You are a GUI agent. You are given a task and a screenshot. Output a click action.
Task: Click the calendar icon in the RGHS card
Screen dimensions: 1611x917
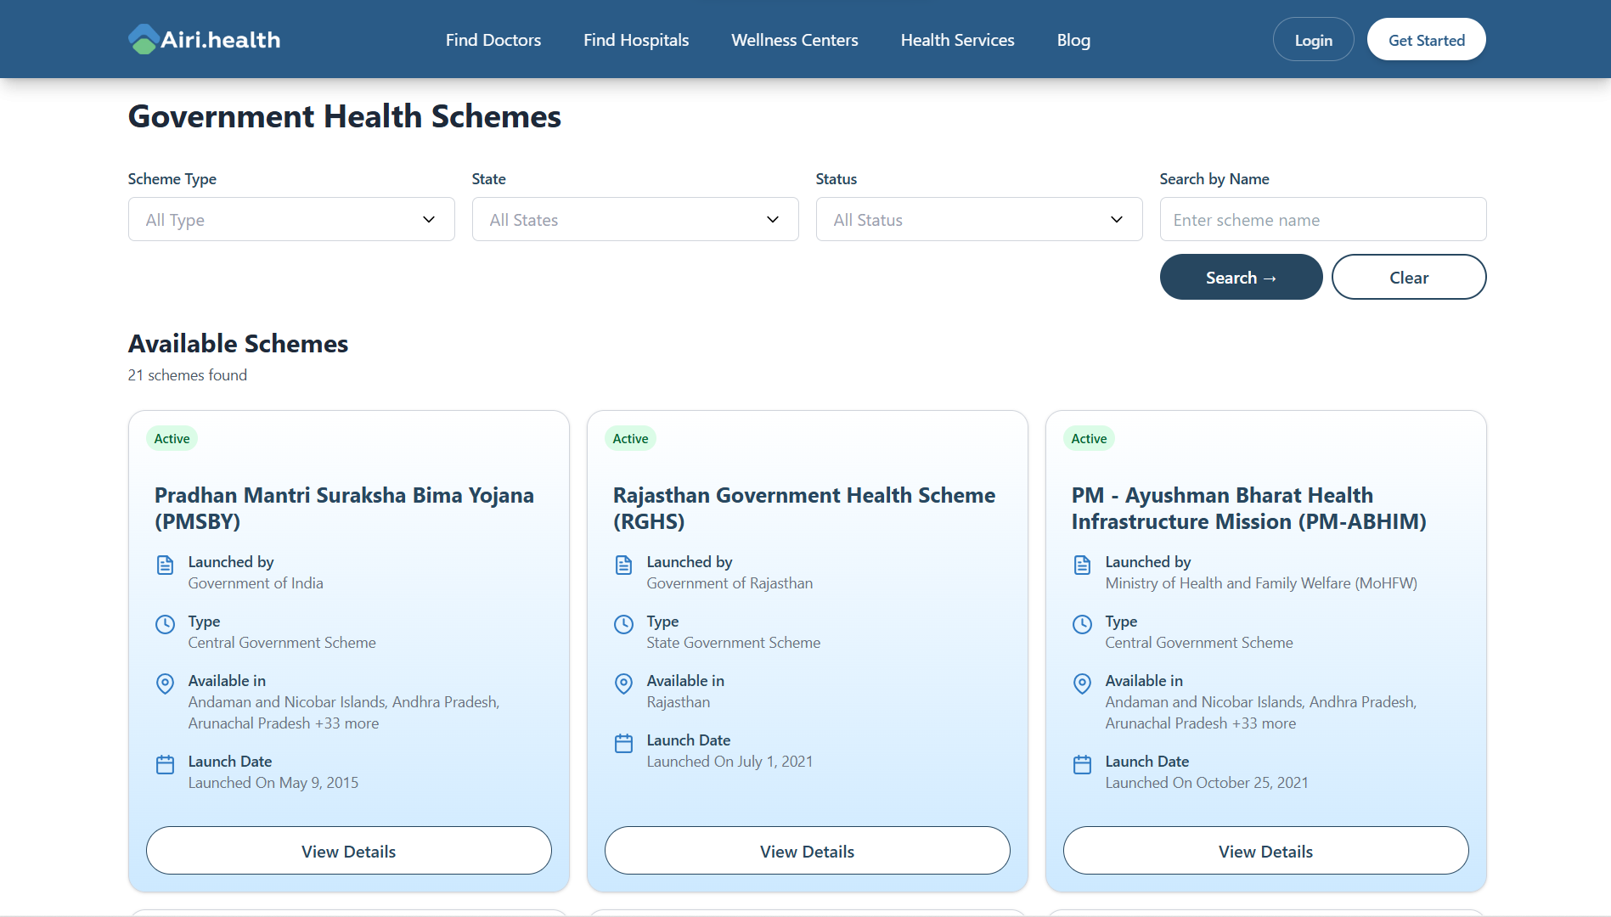623,743
